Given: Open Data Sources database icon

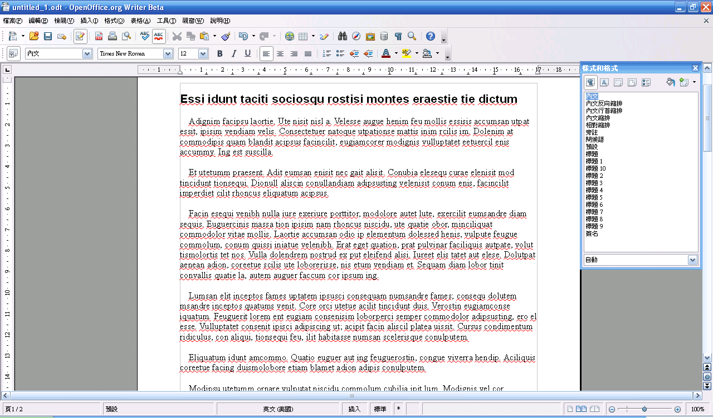Looking at the screenshot, I should pos(384,36).
